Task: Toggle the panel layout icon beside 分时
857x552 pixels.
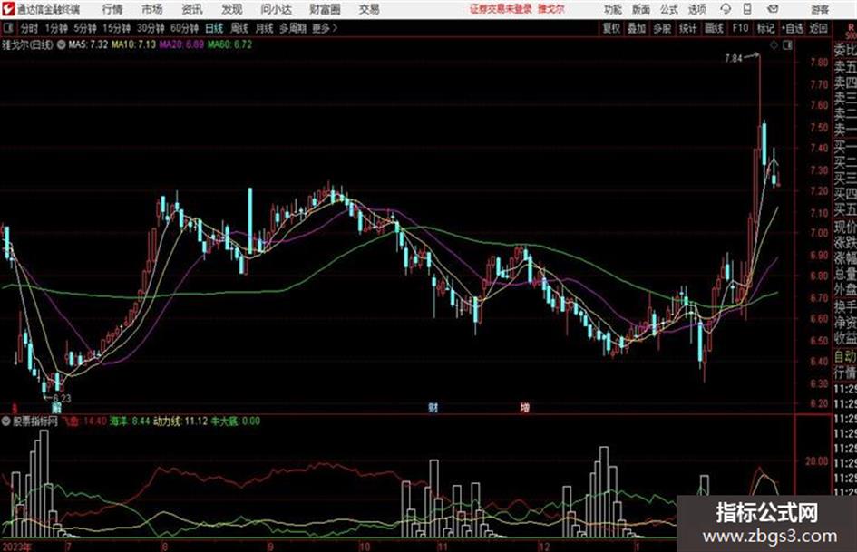Action: point(8,28)
